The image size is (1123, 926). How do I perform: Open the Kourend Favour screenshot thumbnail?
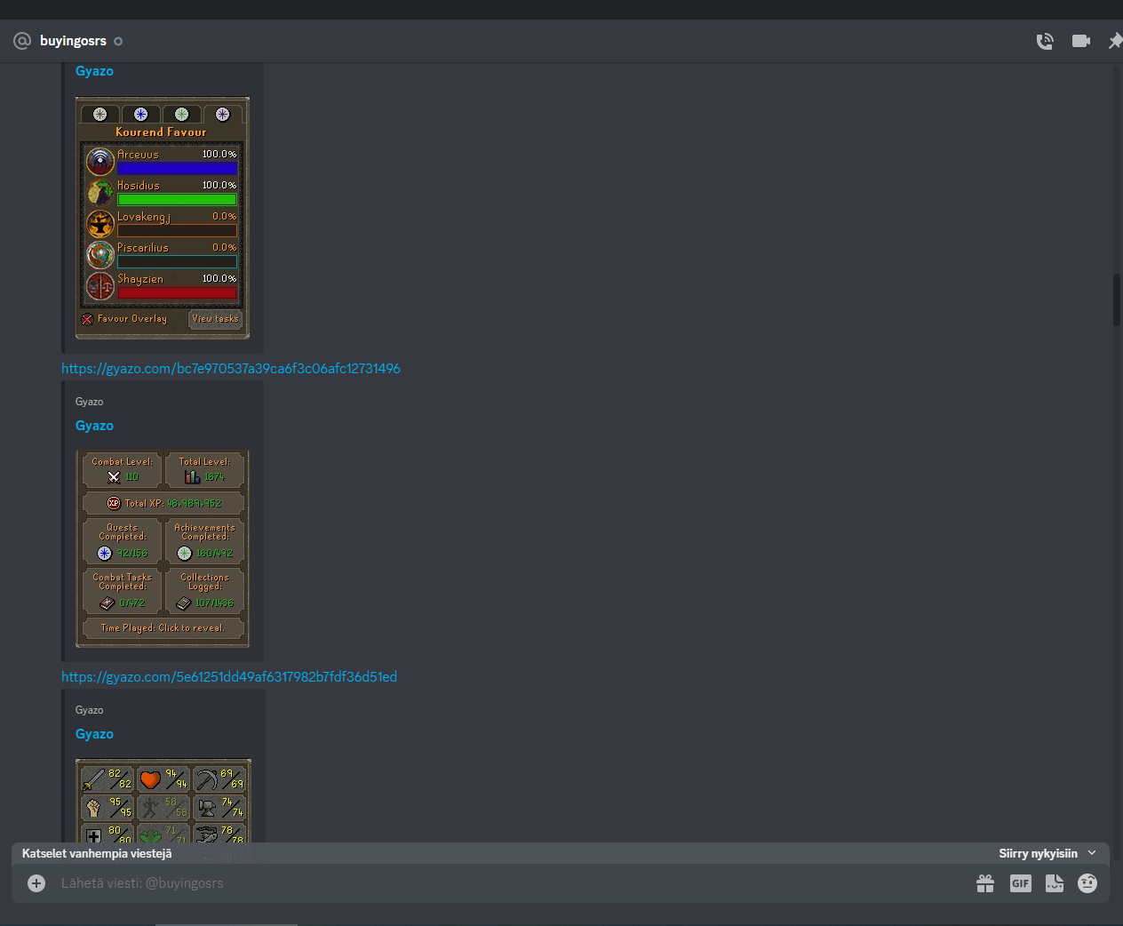(163, 218)
